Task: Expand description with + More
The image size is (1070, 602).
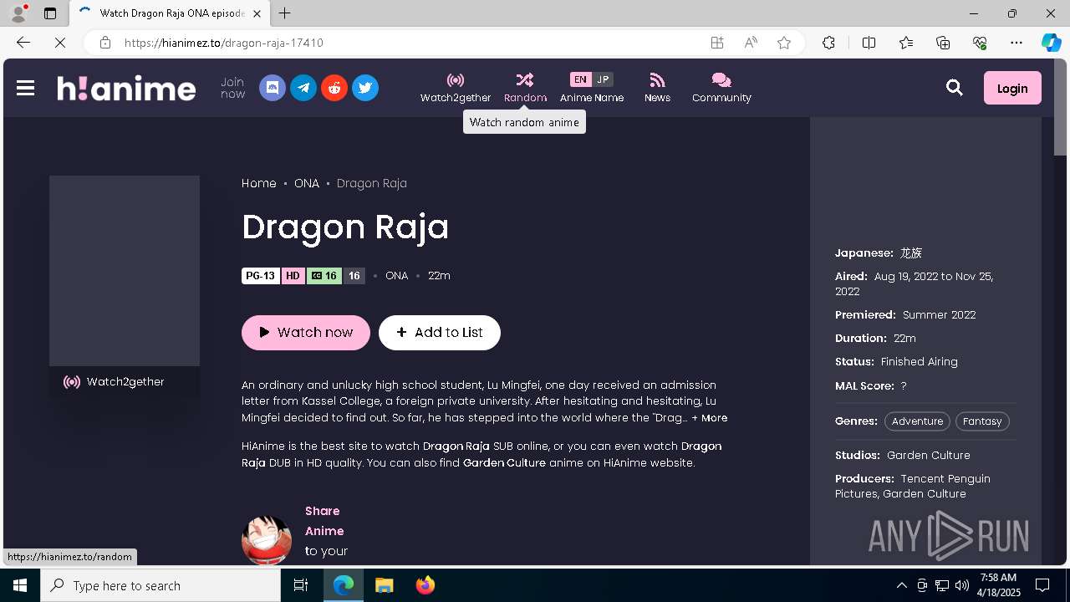Action: point(710,418)
